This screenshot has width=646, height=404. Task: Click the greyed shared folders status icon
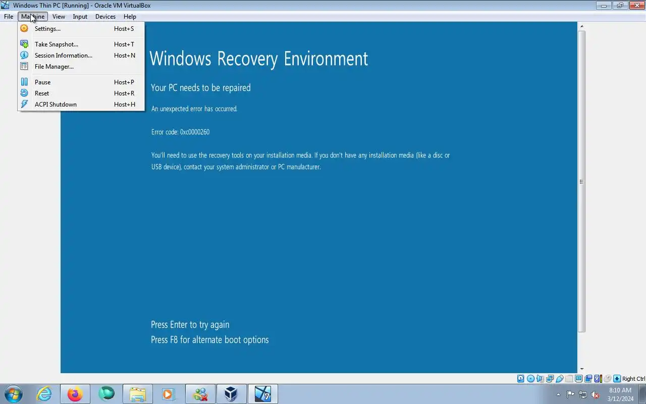(569, 379)
